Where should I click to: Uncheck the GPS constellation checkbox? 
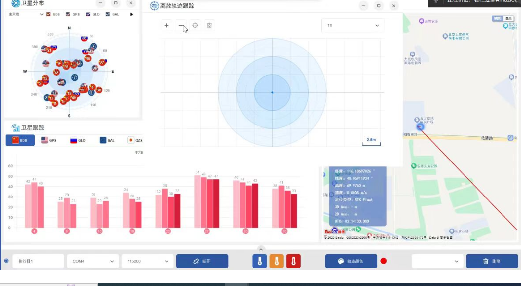click(x=68, y=14)
